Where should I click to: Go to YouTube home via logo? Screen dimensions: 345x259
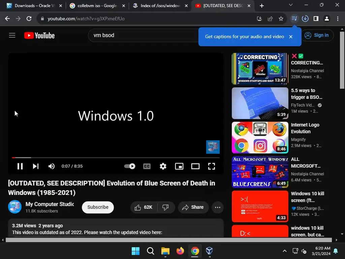tap(39, 35)
